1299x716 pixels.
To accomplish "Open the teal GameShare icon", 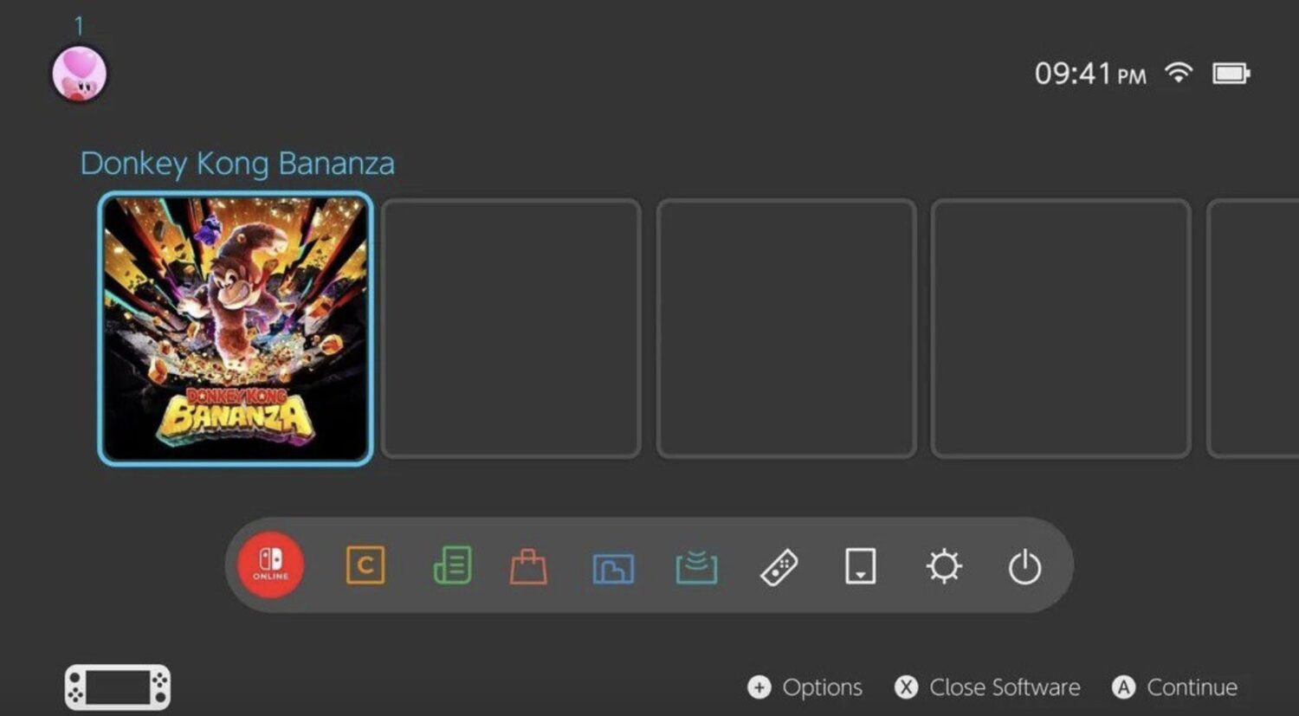I will (696, 567).
